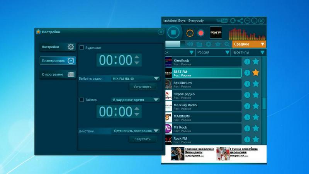
Task: Click the Грузию news thumbnail
Action: coord(223,154)
